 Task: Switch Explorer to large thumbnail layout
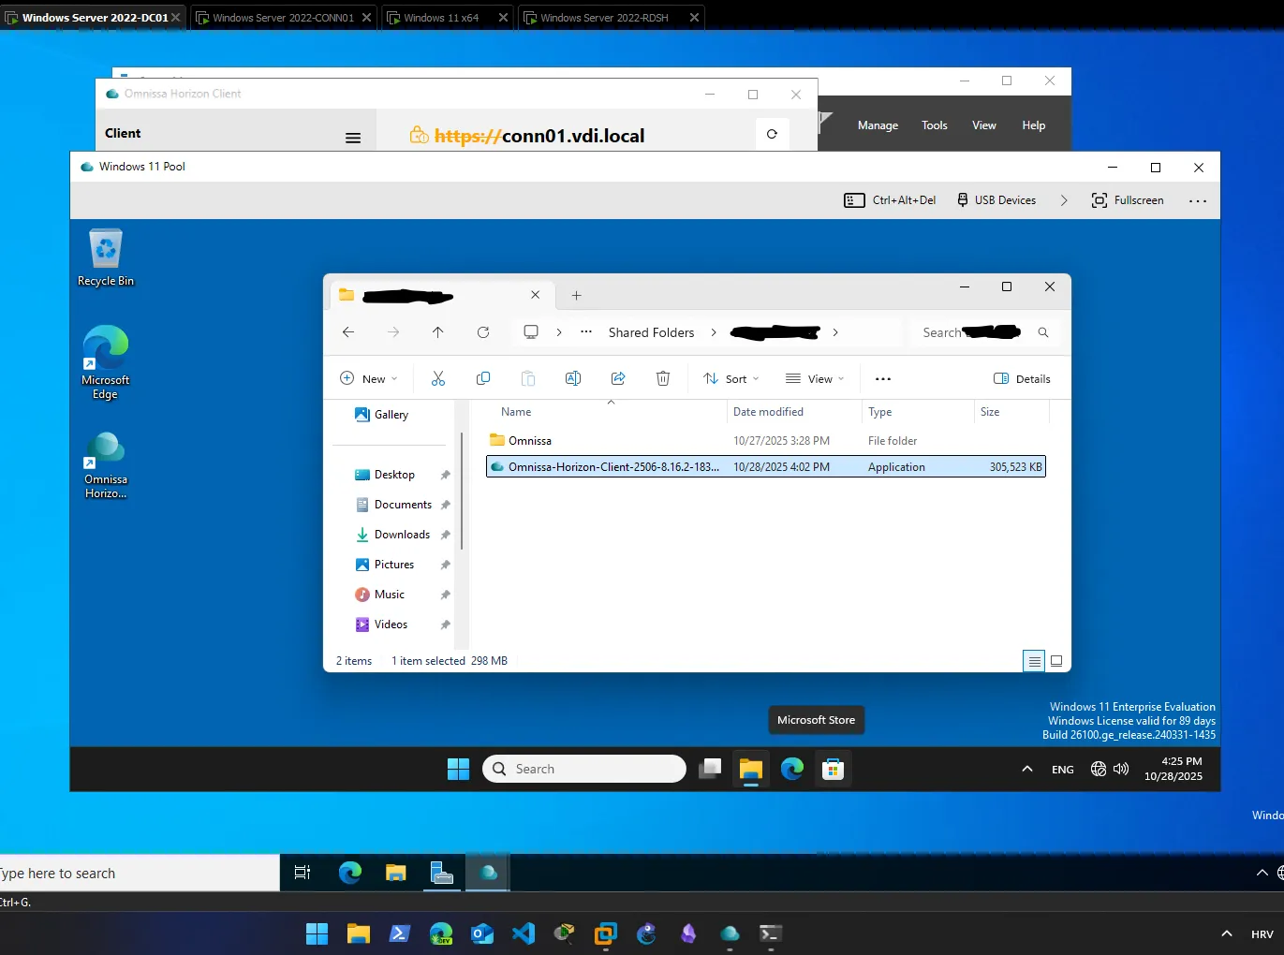click(x=1056, y=661)
